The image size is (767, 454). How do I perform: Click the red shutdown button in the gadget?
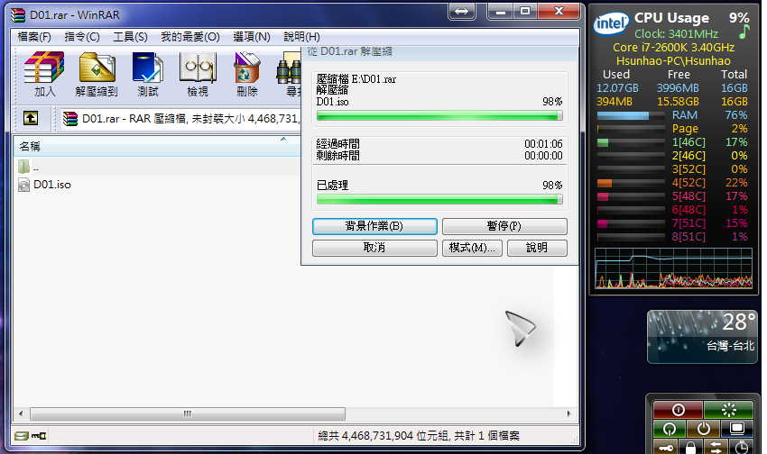click(x=678, y=409)
